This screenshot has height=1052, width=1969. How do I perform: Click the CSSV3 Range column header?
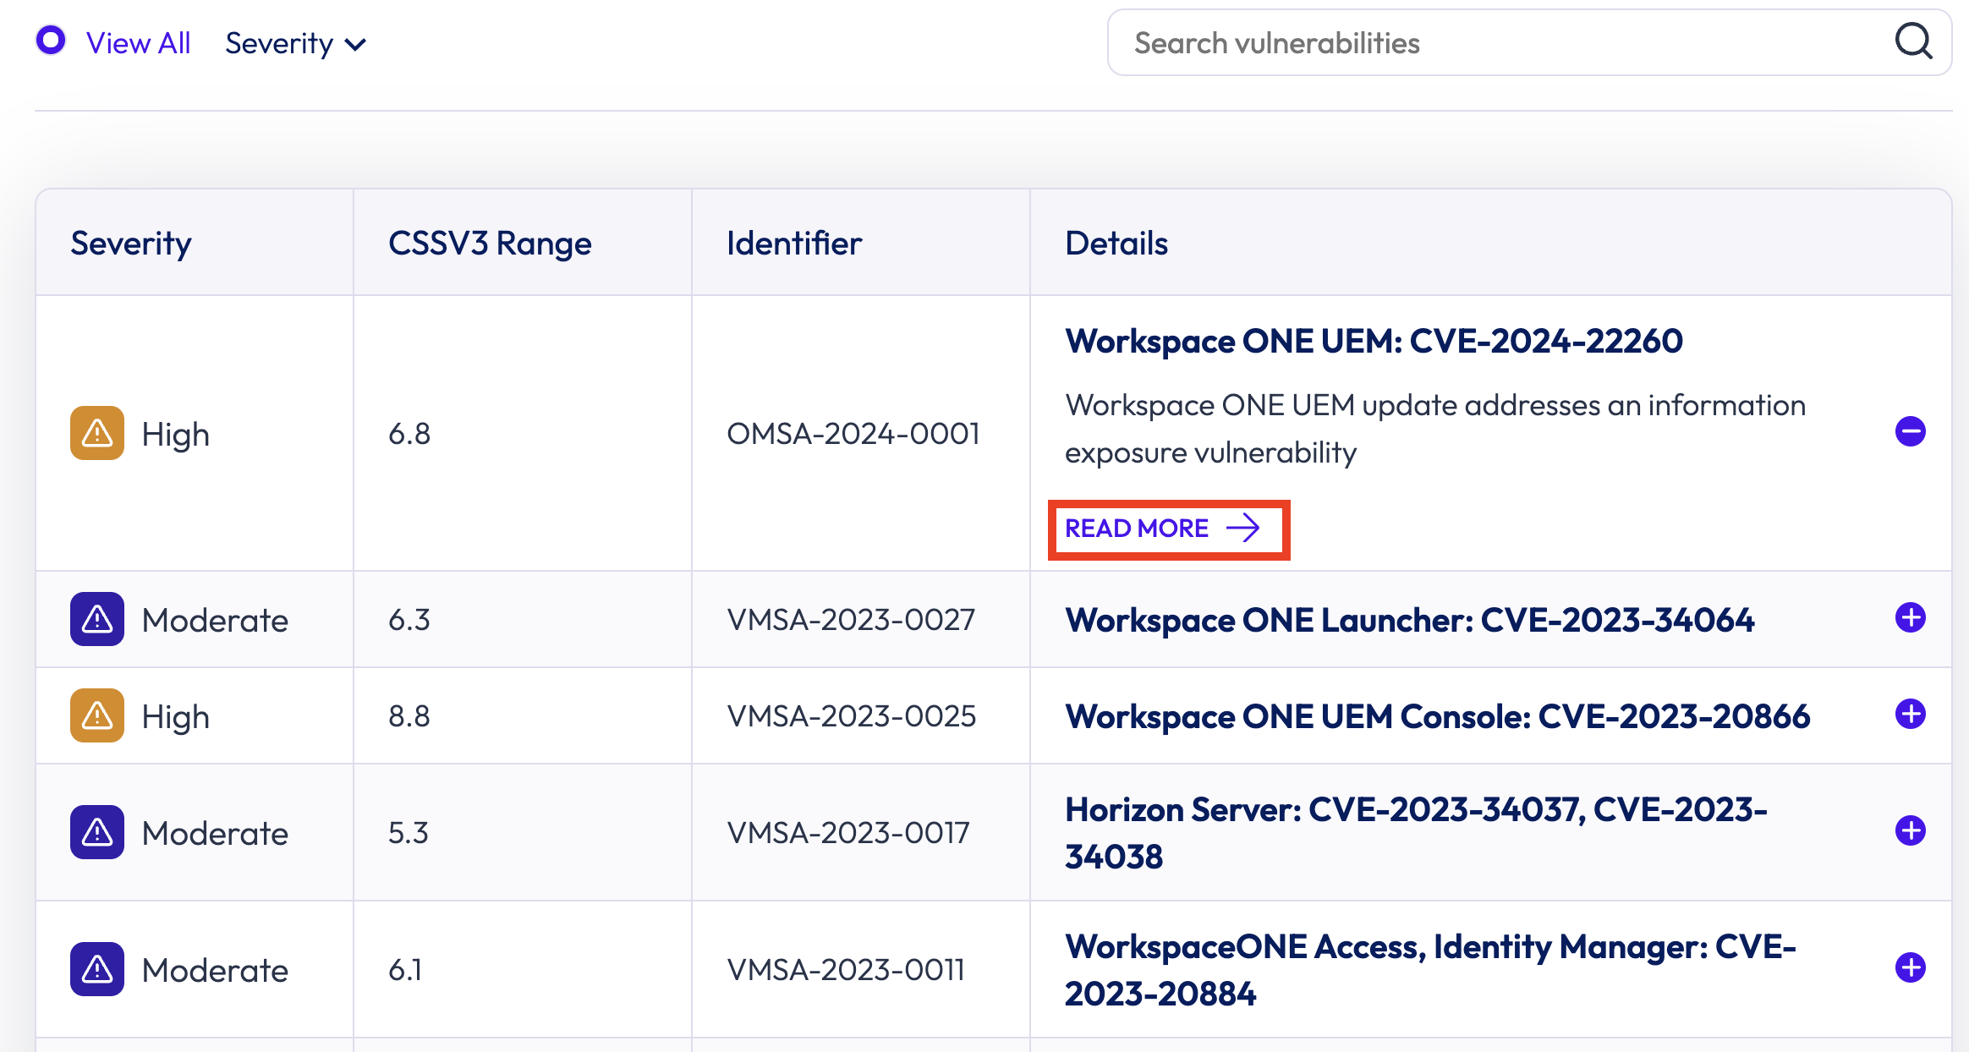click(x=490, y=244)
